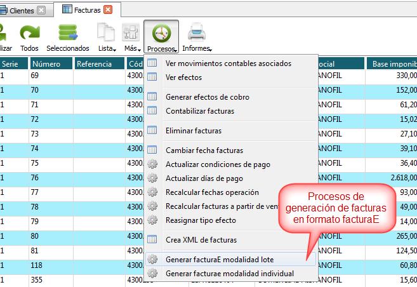Click the Todos green arrow icon
417x287 pixels.
tap(29, 33)
